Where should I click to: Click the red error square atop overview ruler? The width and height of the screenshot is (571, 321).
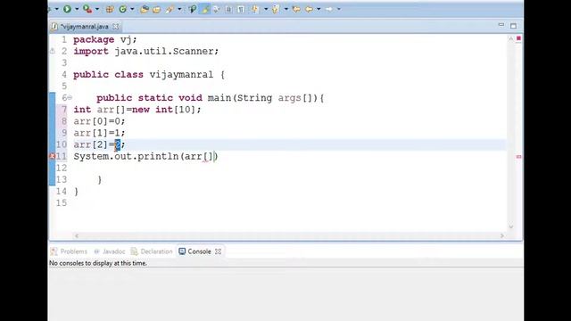pyautogui.click(x=518, y=38)
